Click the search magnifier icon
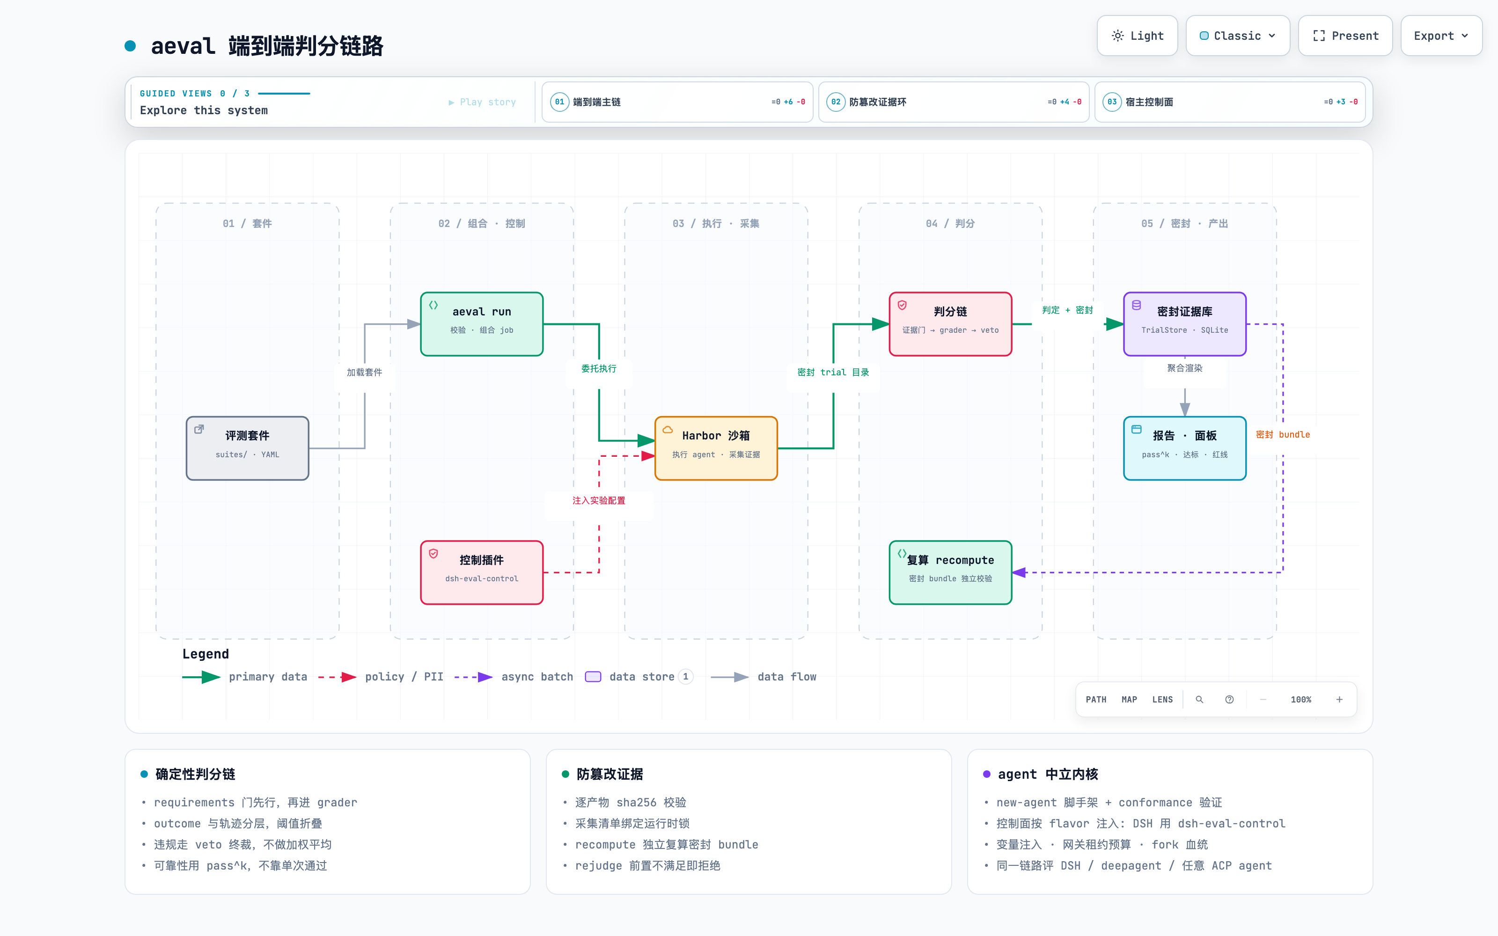The image size is (1498, 936). [1200, 700]
